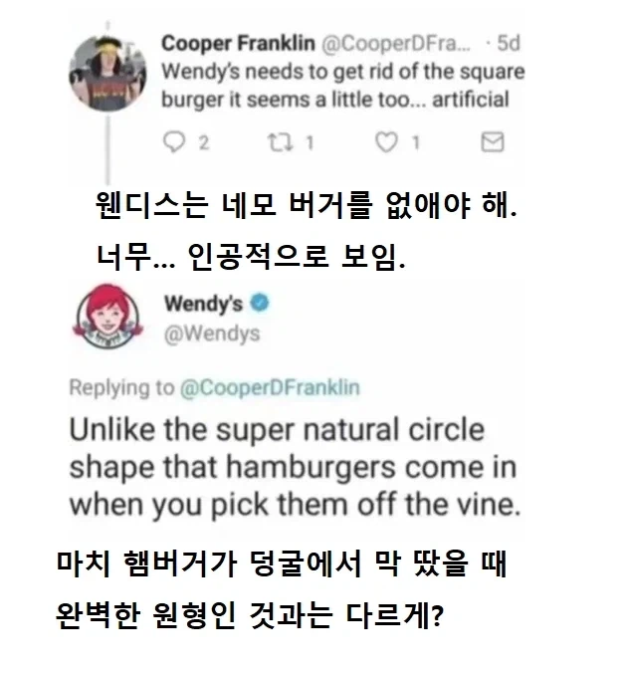626x675 pixels.
Task: Click the like count beside the heart
Action: click(x=414, y=143)
